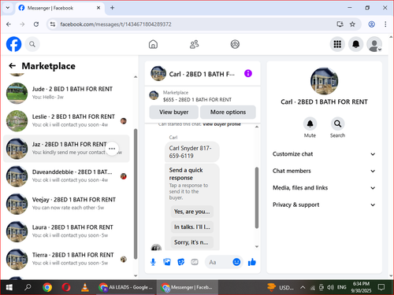Viewport: 394px width, 295px height.
Task: Click the taskbar search magnifier
Action: pos(28,287)
